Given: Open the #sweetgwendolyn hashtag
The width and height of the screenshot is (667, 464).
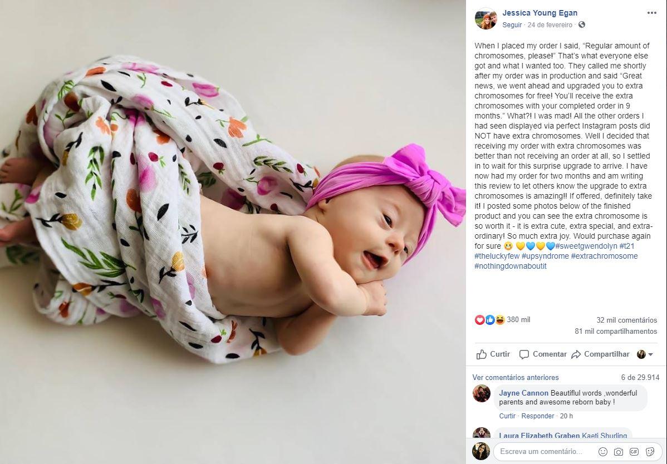Looking at the screenshot, I should [x=586, y=246].
